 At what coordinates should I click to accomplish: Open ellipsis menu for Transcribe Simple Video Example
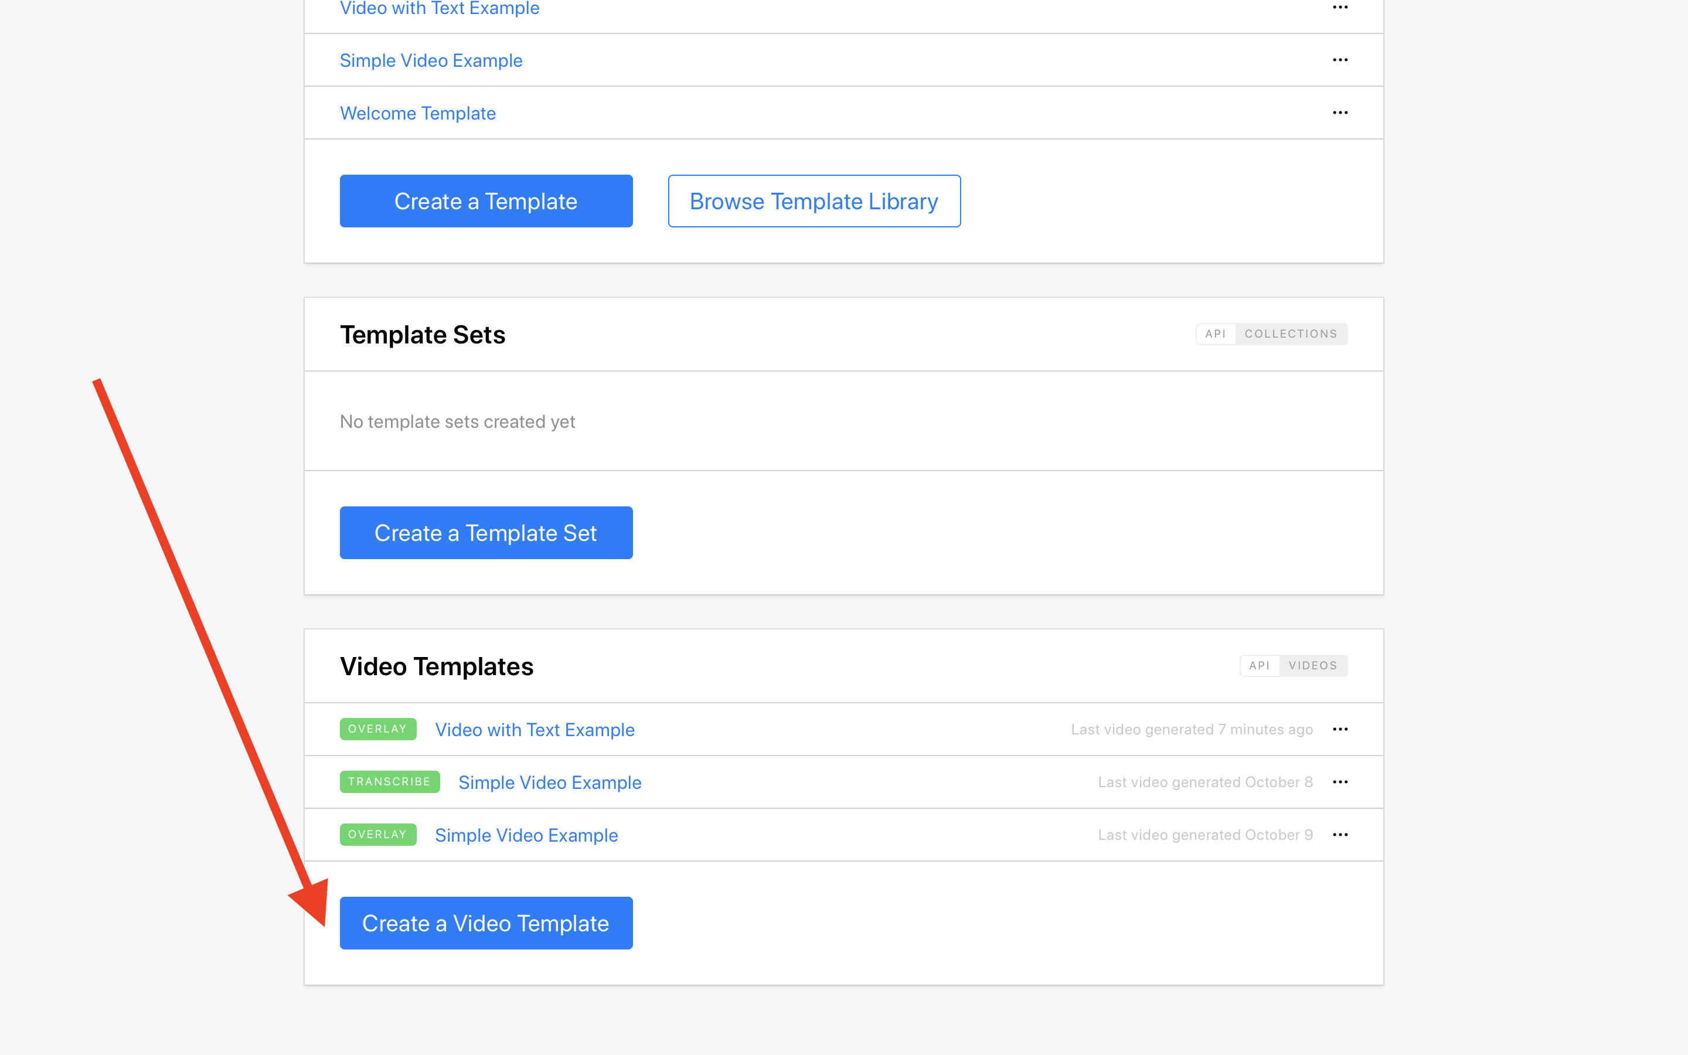1340,782
